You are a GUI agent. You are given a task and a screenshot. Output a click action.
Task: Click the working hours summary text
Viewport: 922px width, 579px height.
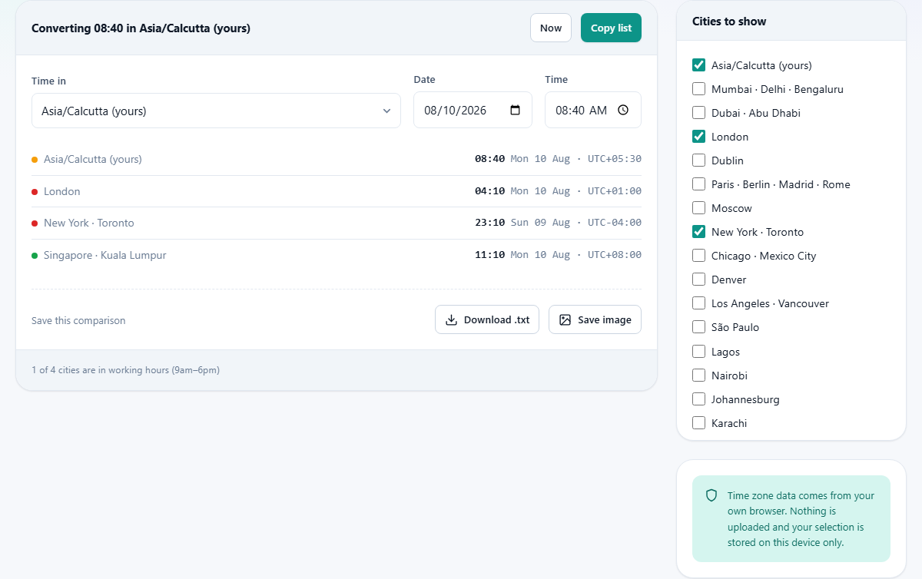[125, 370]
